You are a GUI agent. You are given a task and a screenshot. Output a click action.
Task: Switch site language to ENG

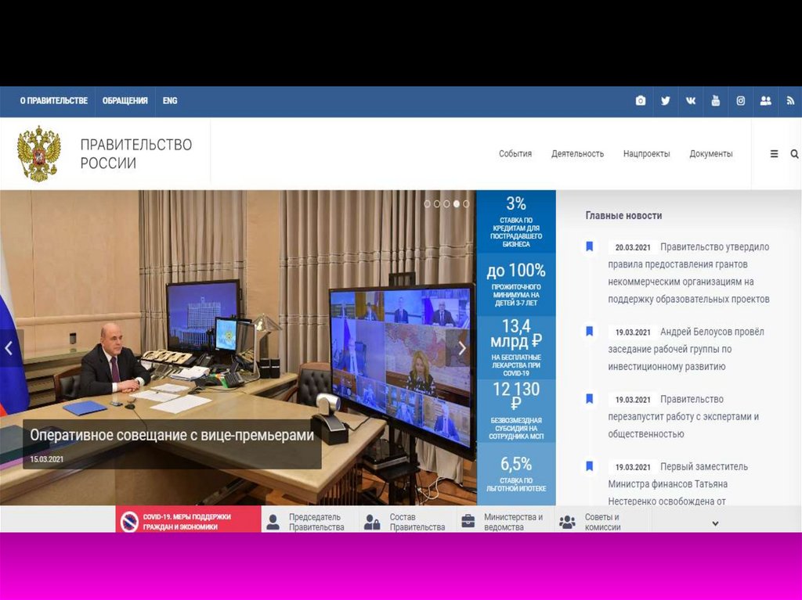tap(170, 101)
